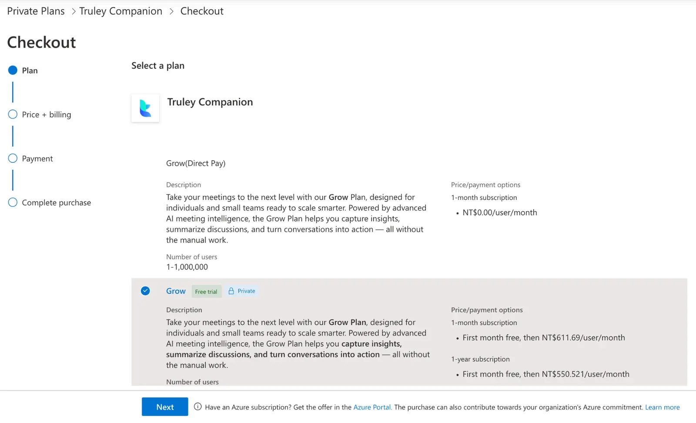This screenshot has height=423, width=696.
Task: Click the NT$550.521/user/month price line
Action: [x=546, y=374]
